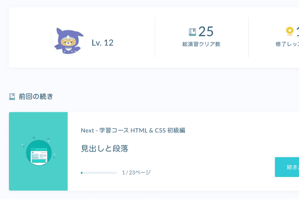This screenshot has width=299, height=199.
Task: Click the browser window illustration icon
Action: pos(38,152)
